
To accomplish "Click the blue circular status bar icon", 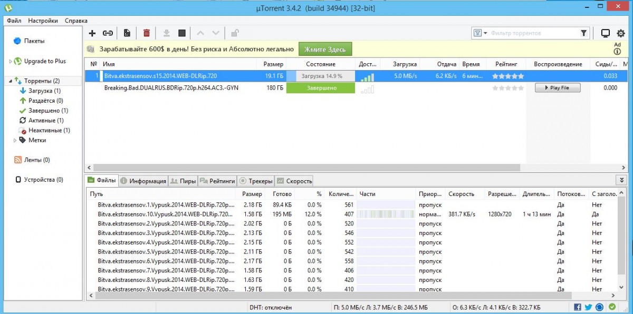I will tap(600, 307).
